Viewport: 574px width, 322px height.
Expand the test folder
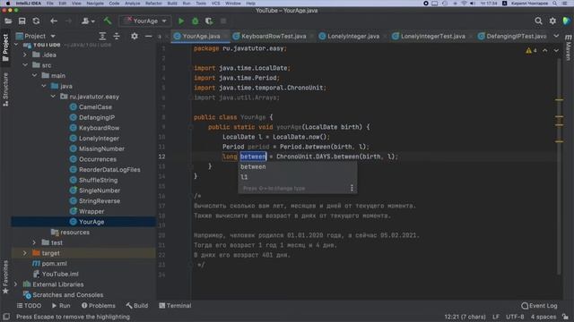(x=34, y=242)
